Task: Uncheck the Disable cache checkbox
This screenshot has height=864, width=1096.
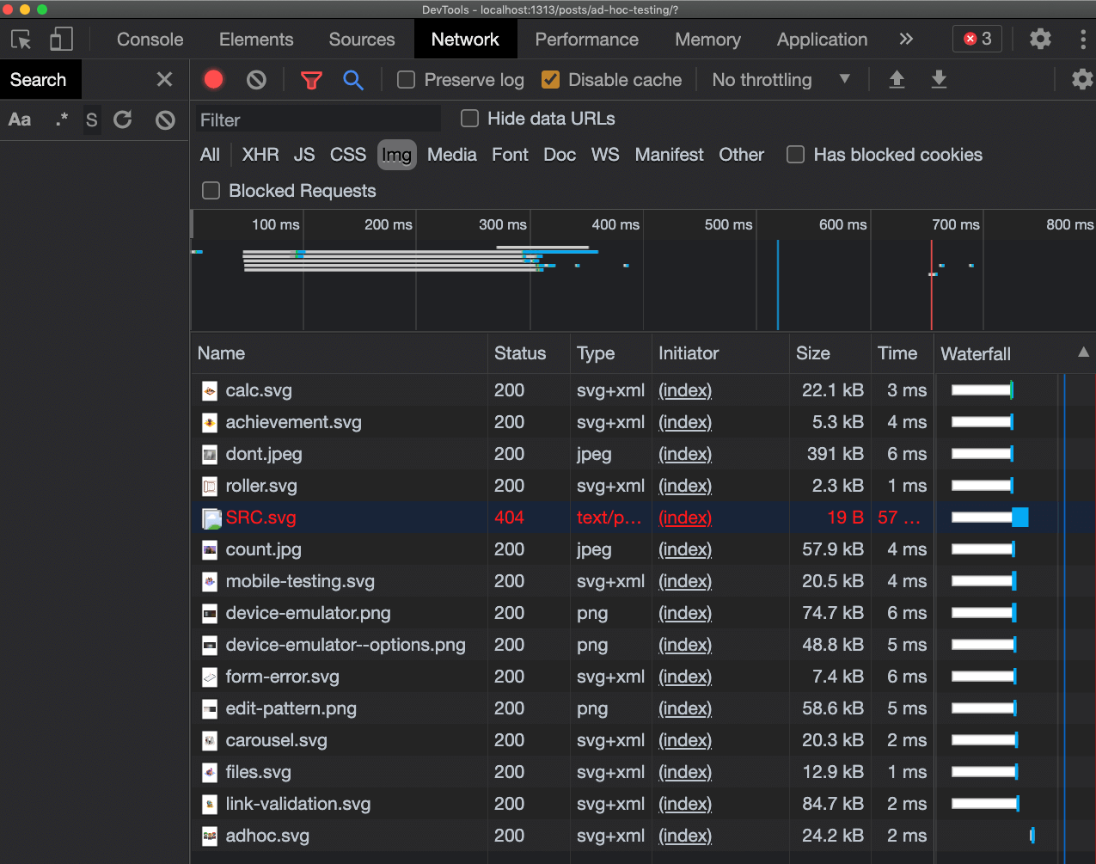Action: coord(551,80)
